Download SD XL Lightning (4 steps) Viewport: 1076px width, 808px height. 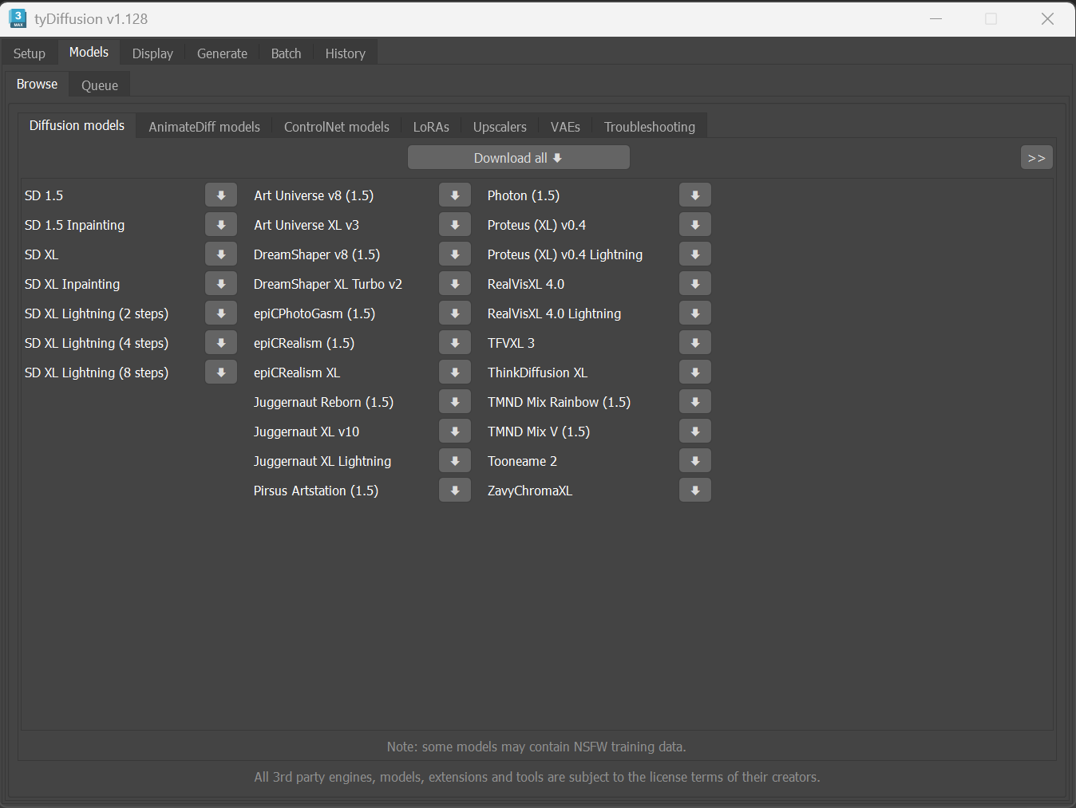(221, 343)
